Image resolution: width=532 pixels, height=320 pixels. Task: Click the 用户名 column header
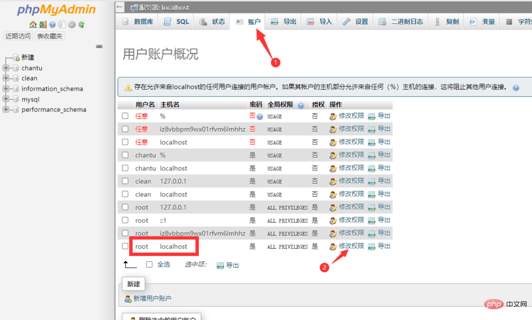(x=145, y=104)
